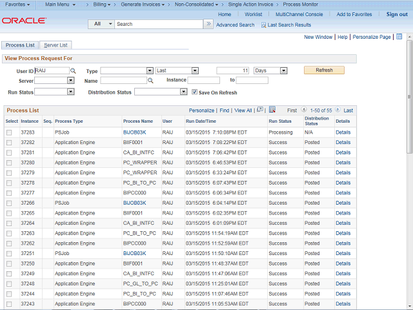The image size is (413, 310).
Task: Open Process List grid in new window
Action: [259, 110]
